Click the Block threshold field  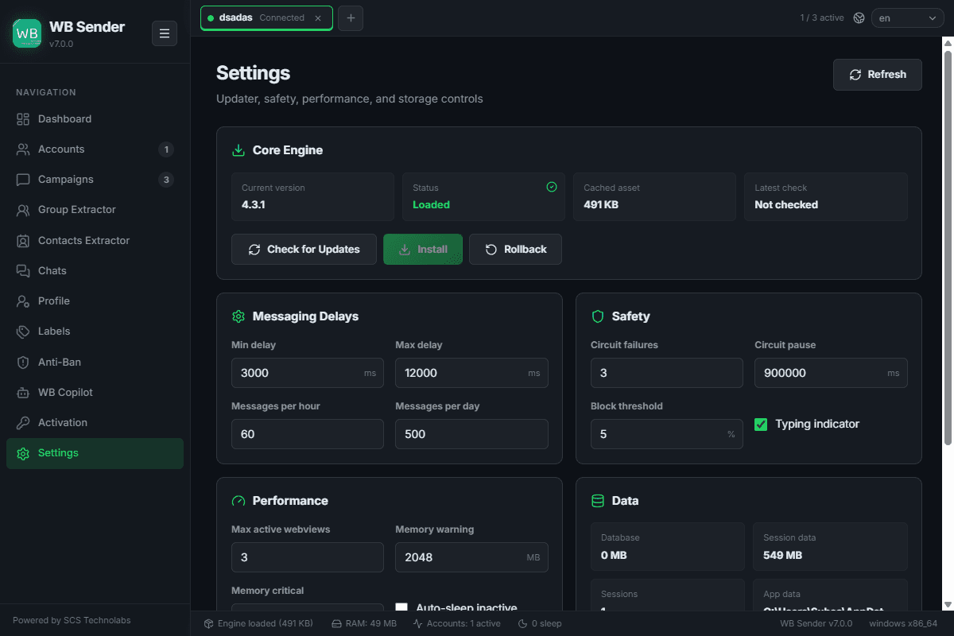coord(667,434)
